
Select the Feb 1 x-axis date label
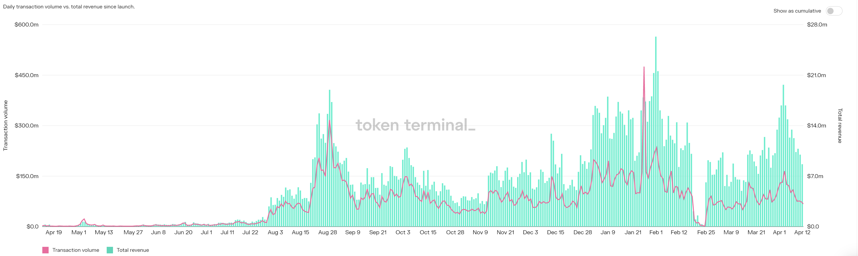[x=656, y=232]
